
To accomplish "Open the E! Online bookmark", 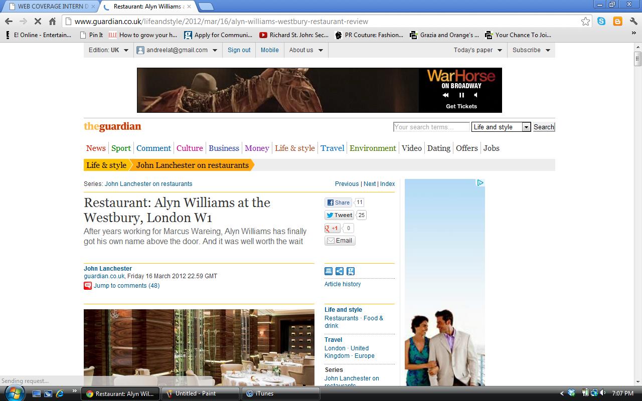I will click(x=38, y=35).
